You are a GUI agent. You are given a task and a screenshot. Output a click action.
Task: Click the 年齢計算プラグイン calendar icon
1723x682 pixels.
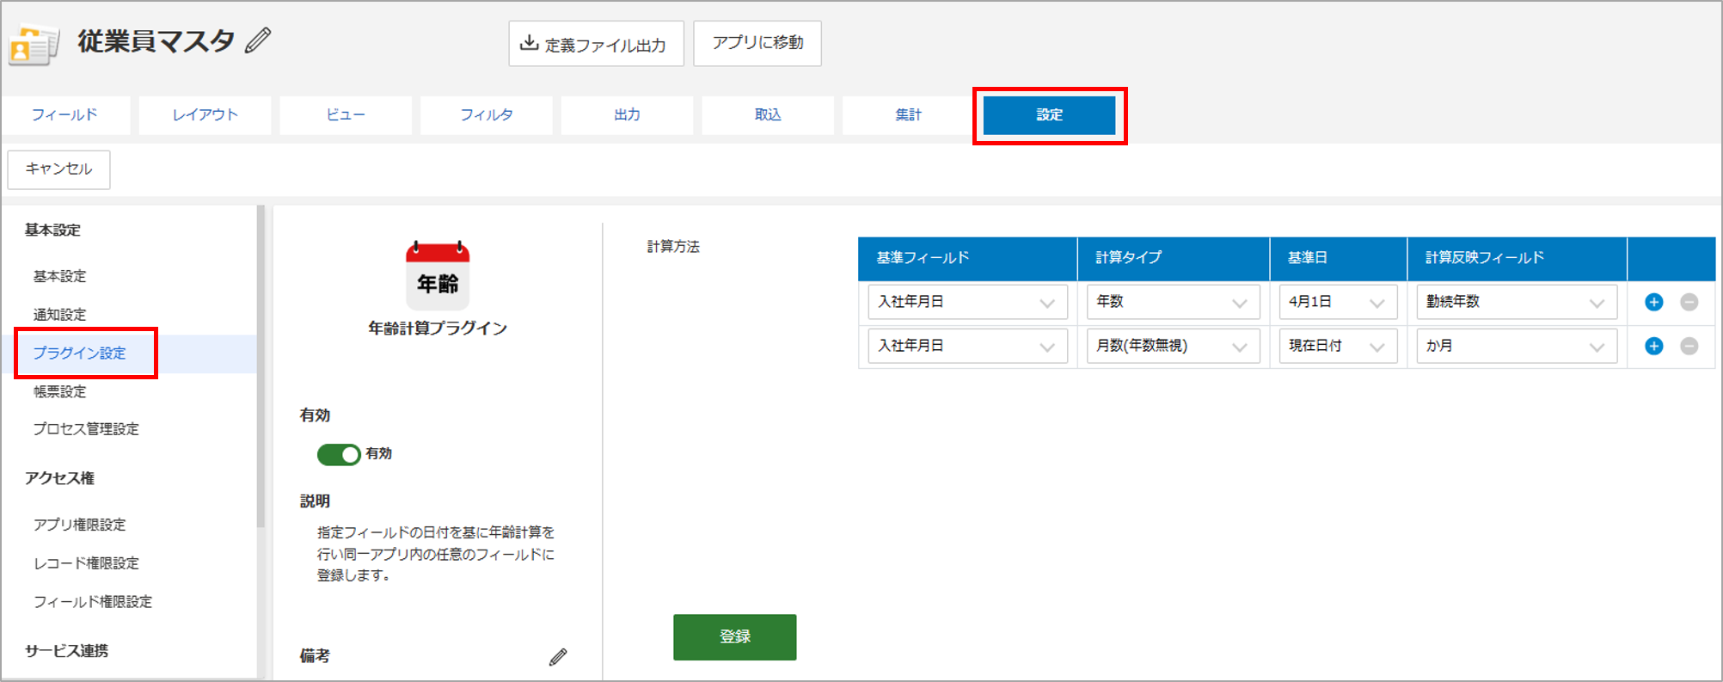coord(438,275)
